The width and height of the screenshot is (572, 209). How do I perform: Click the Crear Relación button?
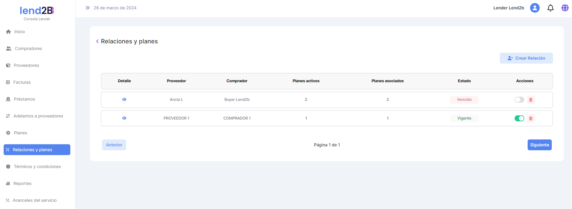(x=526, y=58)
